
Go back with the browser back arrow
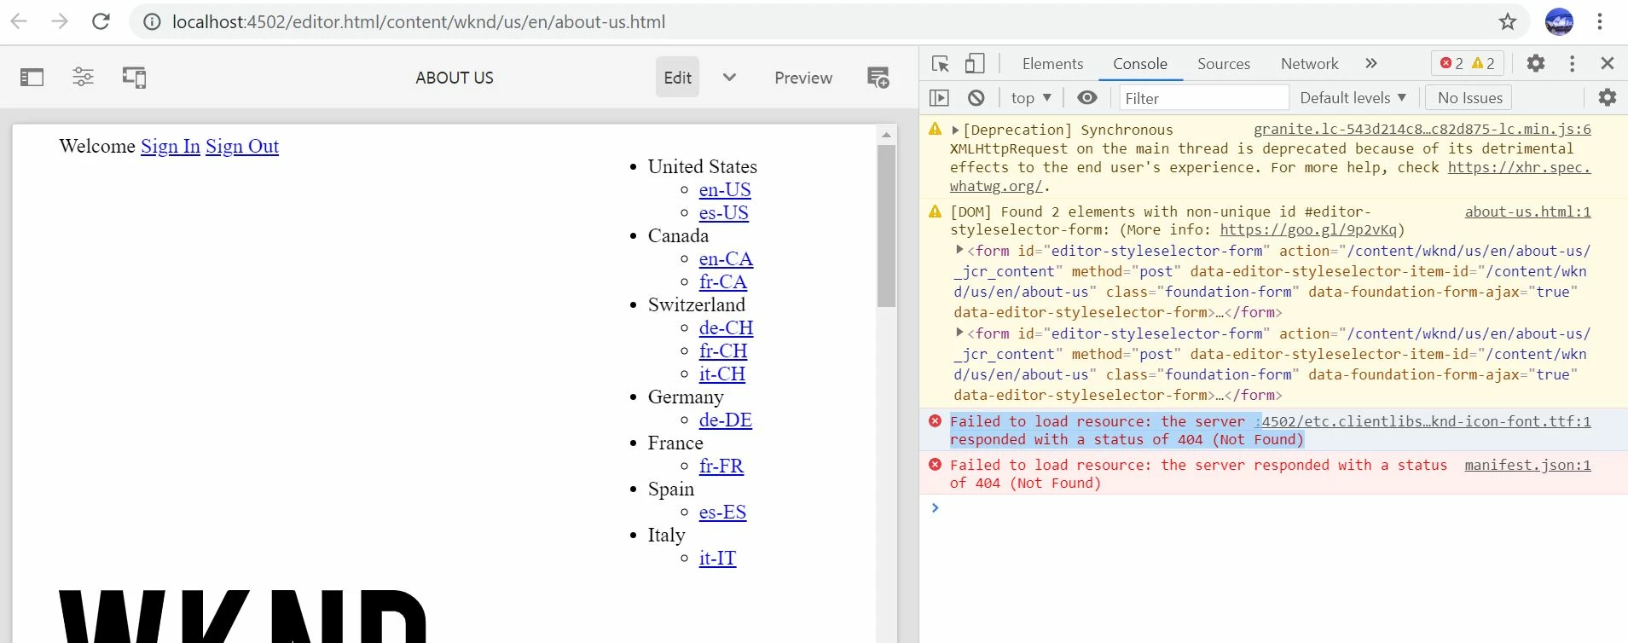tap(19, 21)
